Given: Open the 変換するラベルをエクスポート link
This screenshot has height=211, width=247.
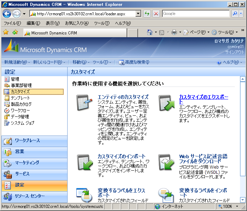Looking at the screenshot, I should 121,193.
